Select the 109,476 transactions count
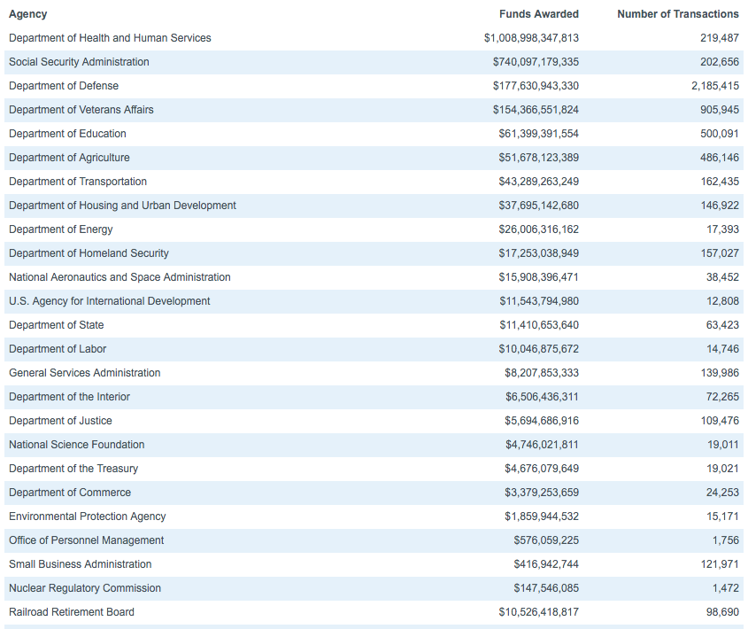The height and width of the screenshot is (629, 748). (720, 420)
